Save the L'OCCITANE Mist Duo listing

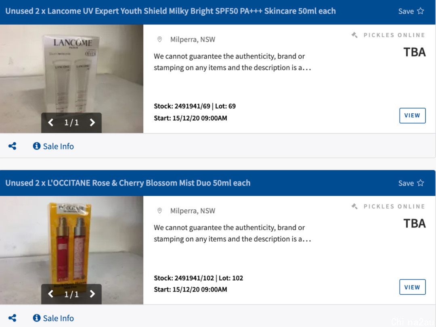pos(411,183)
